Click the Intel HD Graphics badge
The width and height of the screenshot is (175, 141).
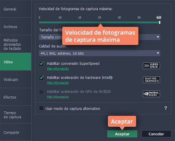[x=151, y=80]
